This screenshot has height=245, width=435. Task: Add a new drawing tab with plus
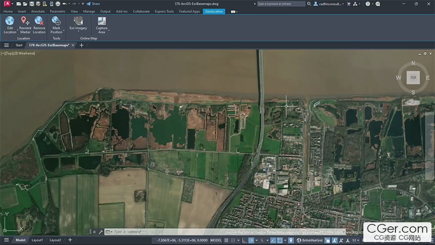[82, 45]
